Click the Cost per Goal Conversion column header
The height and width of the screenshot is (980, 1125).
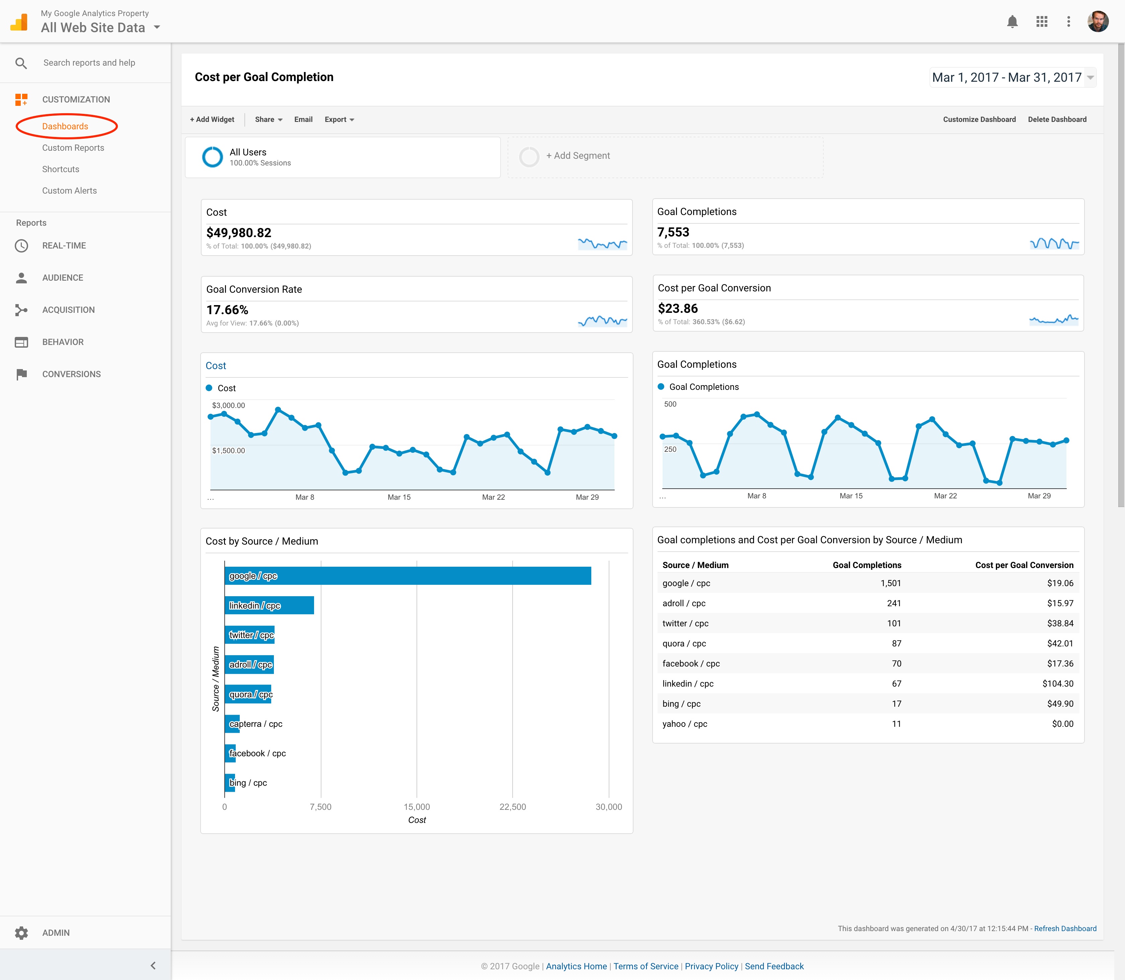tap(1024, 565)
